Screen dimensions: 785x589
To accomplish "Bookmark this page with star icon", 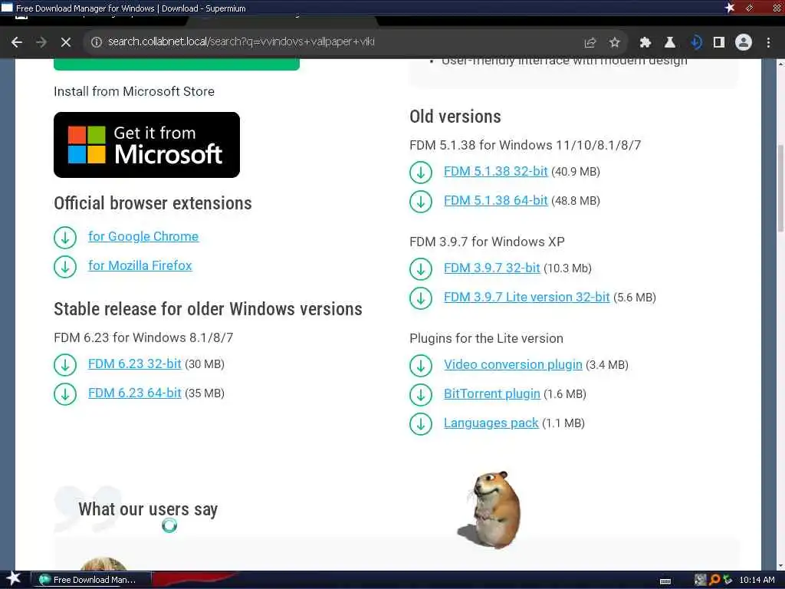I will point(614,43).
